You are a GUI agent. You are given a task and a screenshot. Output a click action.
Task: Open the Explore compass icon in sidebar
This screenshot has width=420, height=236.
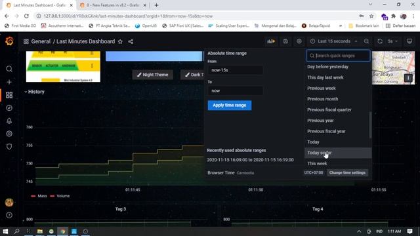point(9,108)
